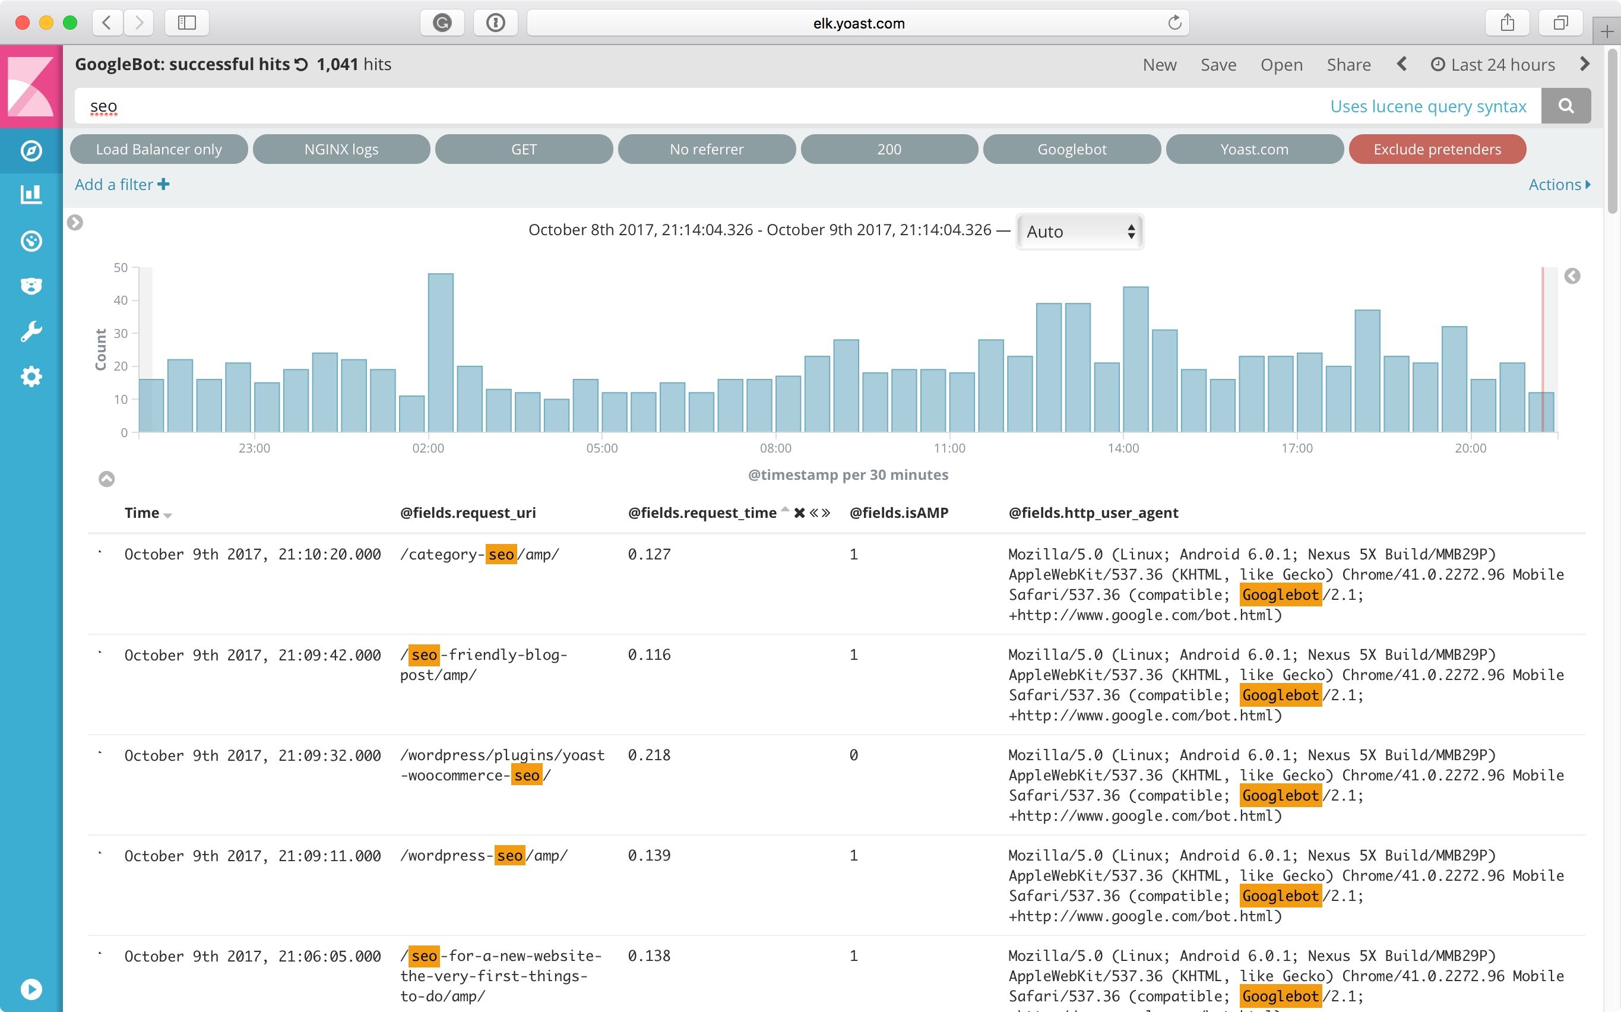Remove the request_time column with X icon
The height and width of the screenshot is (1012, 1621).
tap(799, 513)
